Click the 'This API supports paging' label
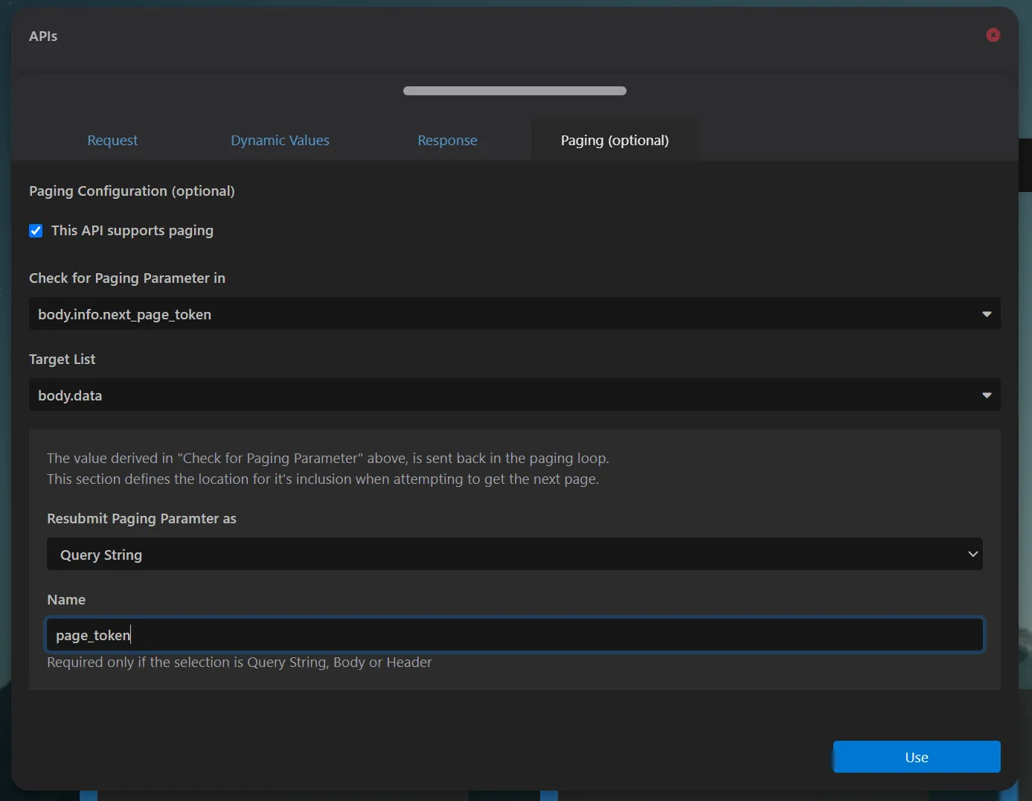 pyautogui.click(x=132, y=231)
